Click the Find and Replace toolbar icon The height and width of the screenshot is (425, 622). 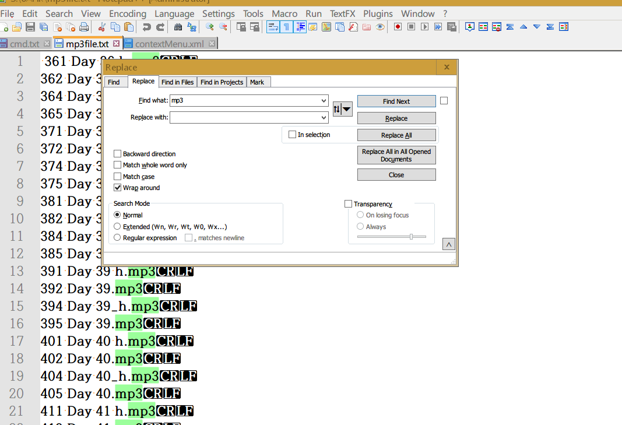pos(192,27)
